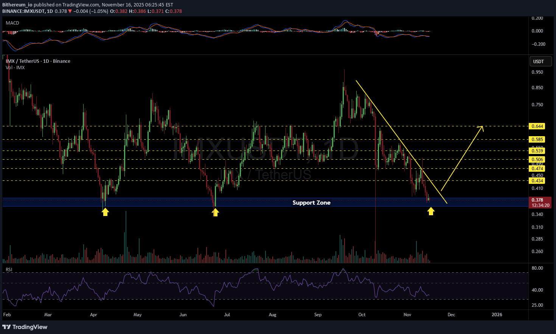Click the 2026 marker on time axis

coord(497,315)
